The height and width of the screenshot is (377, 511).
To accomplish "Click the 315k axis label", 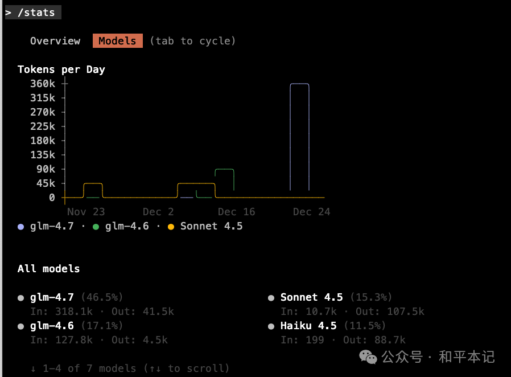I will point(43,98).
